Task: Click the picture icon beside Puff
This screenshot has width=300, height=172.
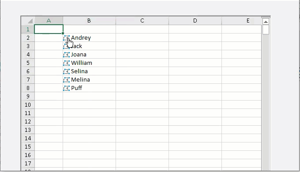Action: click(x=66, y=88)
